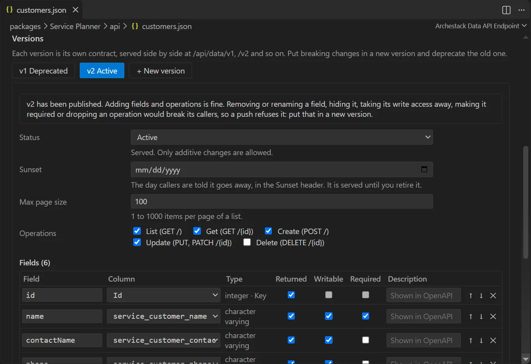Delete the name field row

[493, 316]
